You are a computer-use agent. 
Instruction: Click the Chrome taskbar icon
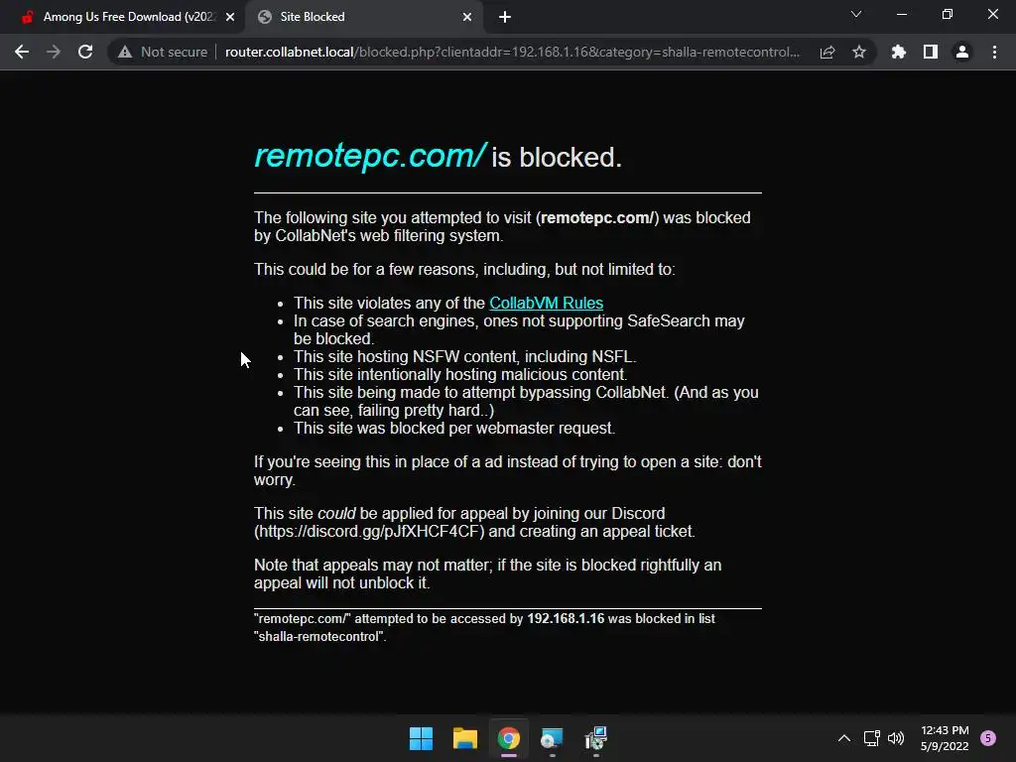509,738
